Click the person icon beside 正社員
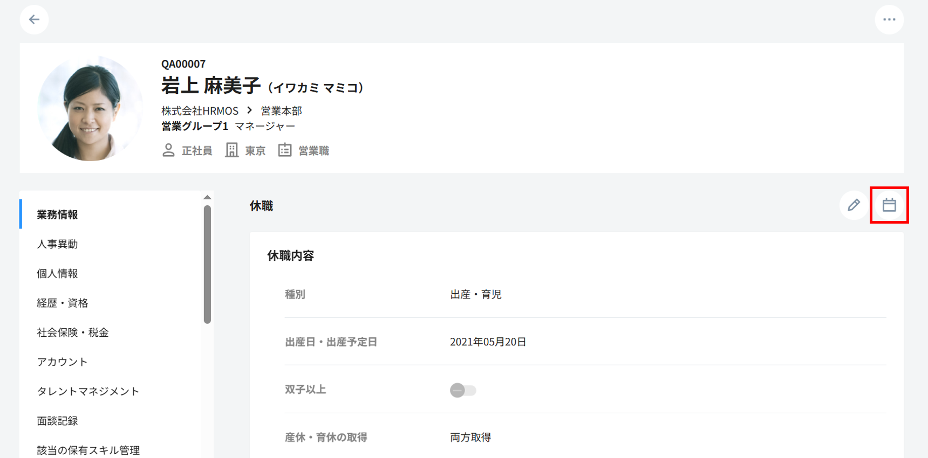Screen dimensions: 928x458 pyautogui.click(x=168, y=150)
